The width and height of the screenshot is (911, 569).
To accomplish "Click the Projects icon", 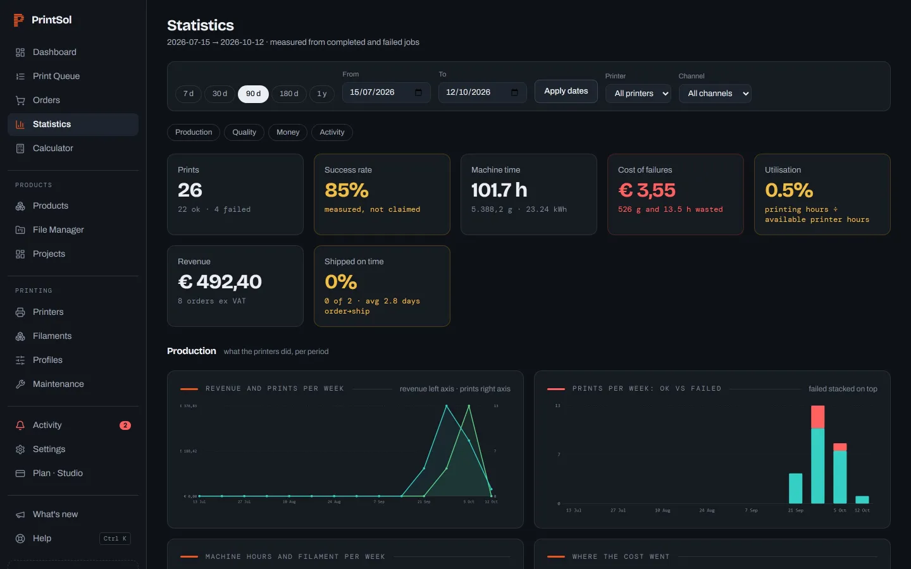I will (x=20, y=254).
